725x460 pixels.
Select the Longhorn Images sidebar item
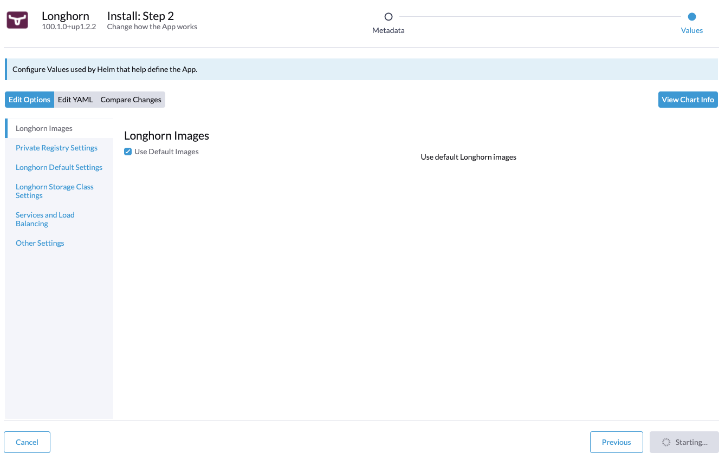point(44,128)
